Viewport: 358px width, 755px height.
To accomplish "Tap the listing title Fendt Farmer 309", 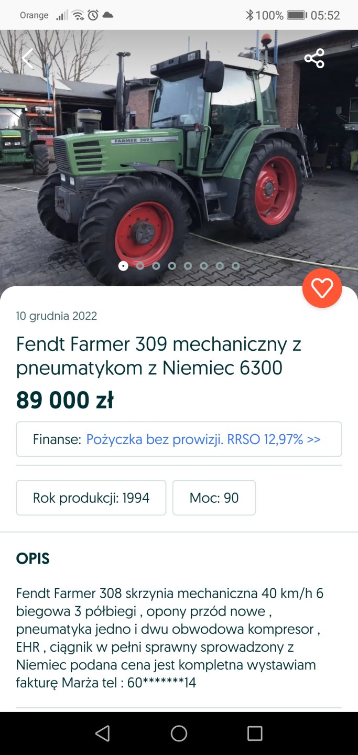I will click(x=159, y=356).
